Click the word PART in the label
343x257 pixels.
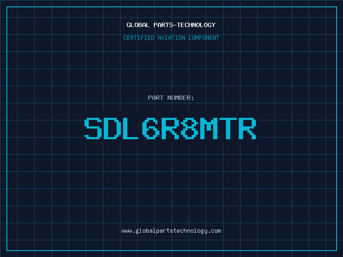(x=156, y=98)
